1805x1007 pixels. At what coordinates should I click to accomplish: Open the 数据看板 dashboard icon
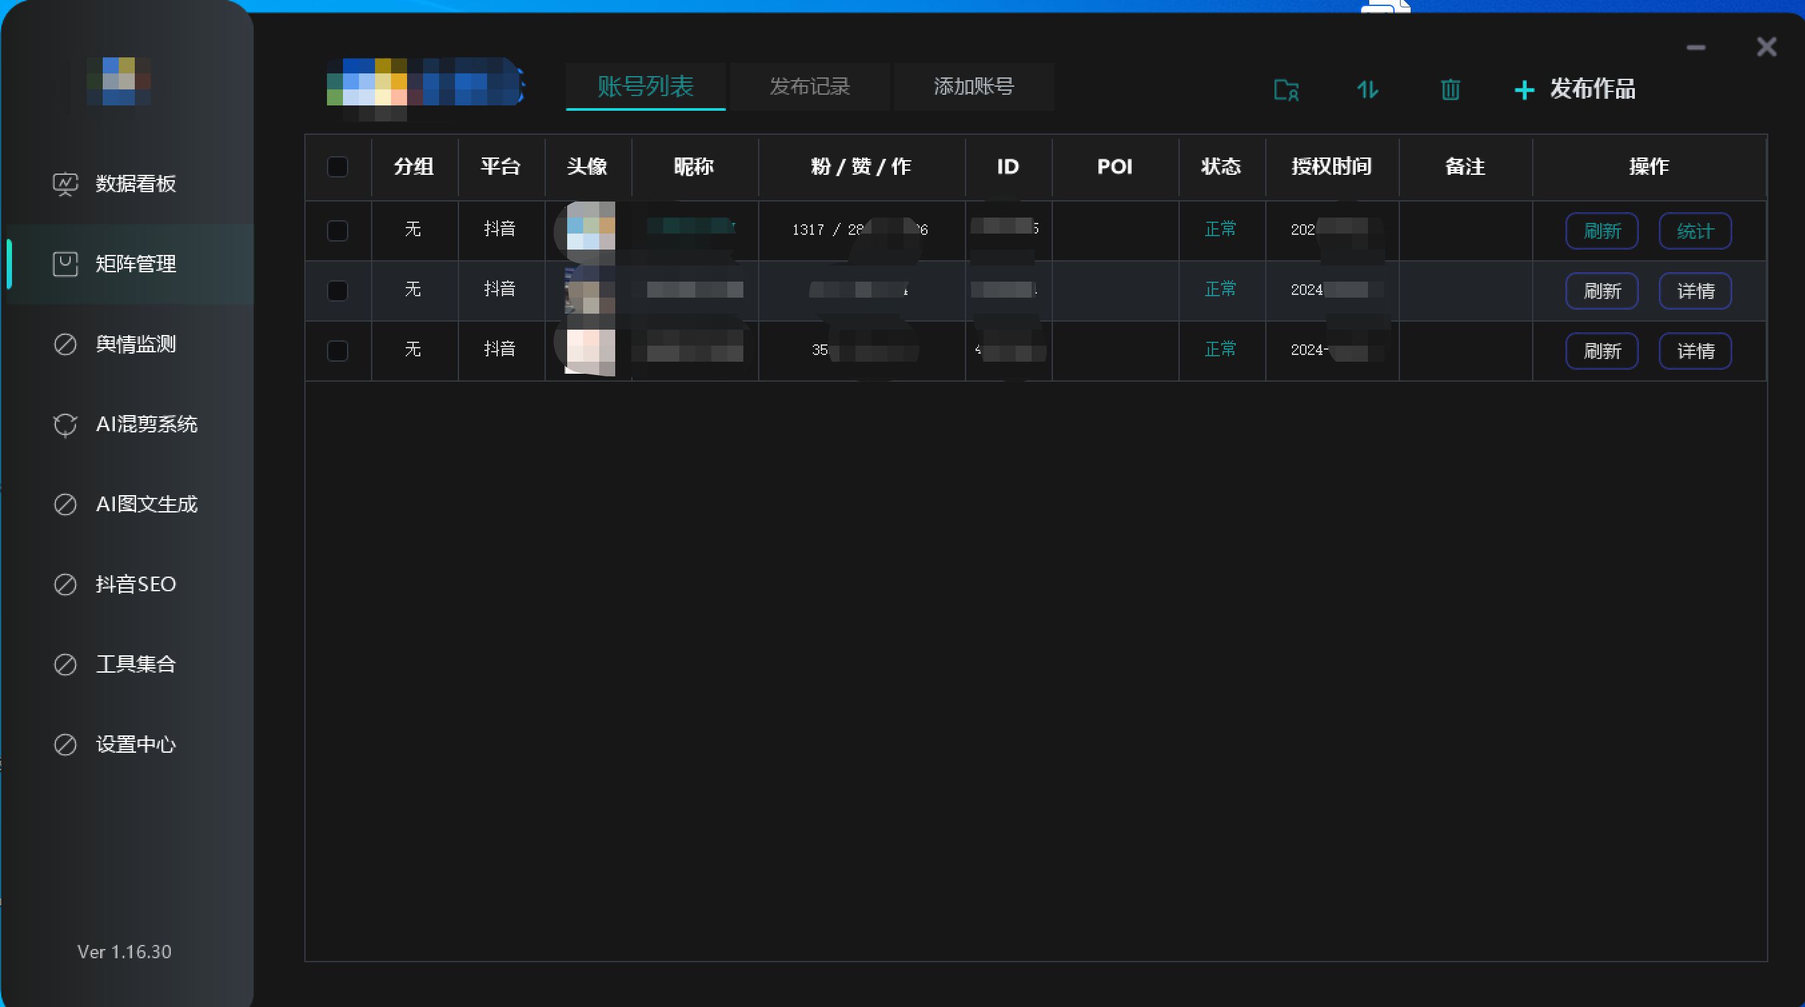pos(65,184)
